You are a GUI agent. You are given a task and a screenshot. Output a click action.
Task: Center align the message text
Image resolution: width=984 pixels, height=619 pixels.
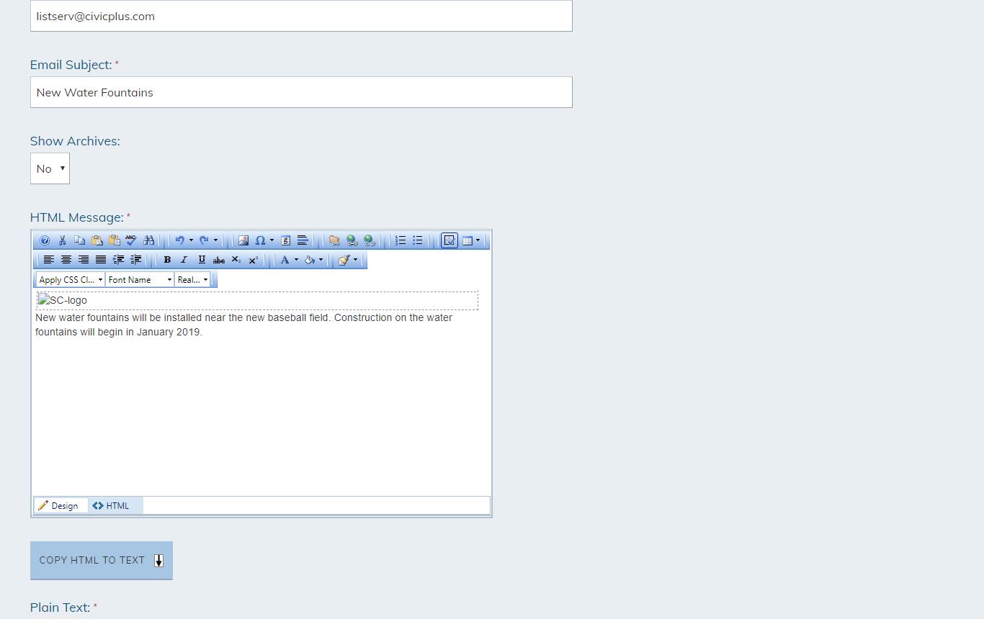pos(66,260)
